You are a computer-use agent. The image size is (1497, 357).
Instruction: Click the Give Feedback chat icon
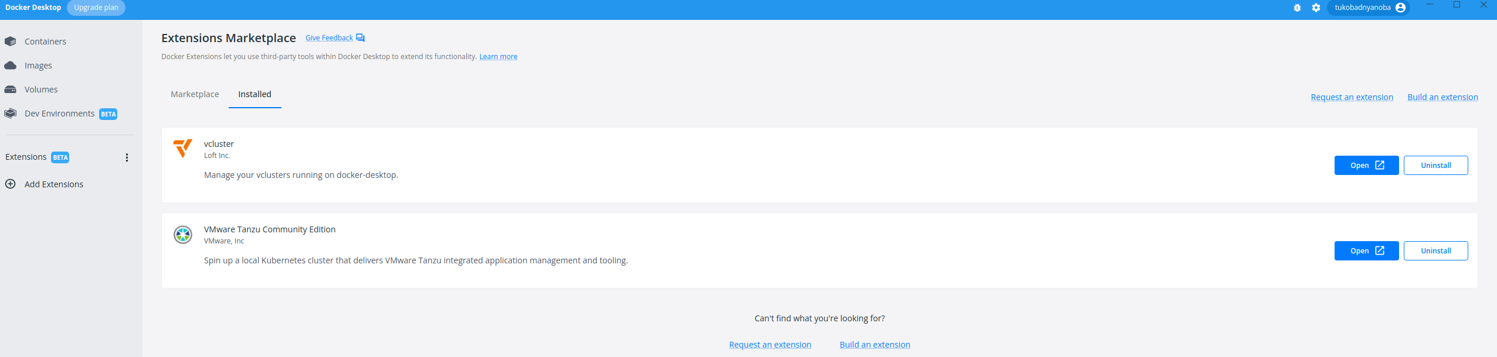coord(360,38)
